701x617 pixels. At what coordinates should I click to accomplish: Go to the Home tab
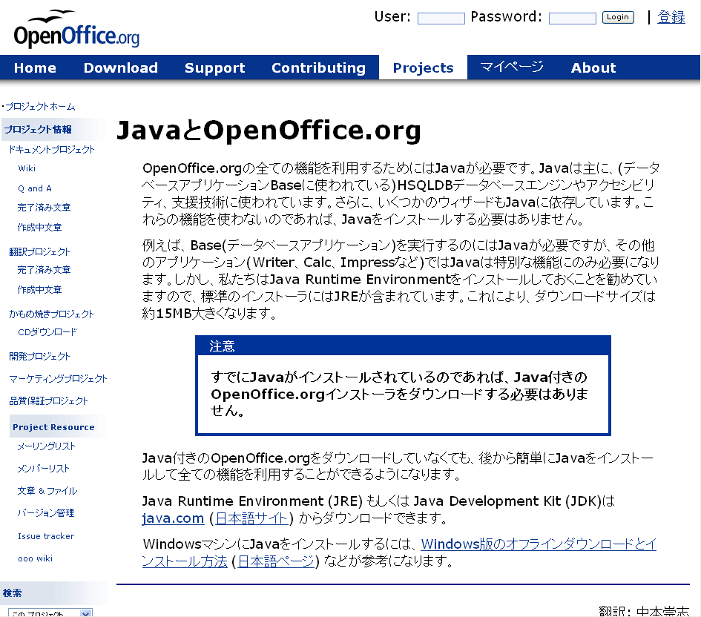(x=35, y=68)
